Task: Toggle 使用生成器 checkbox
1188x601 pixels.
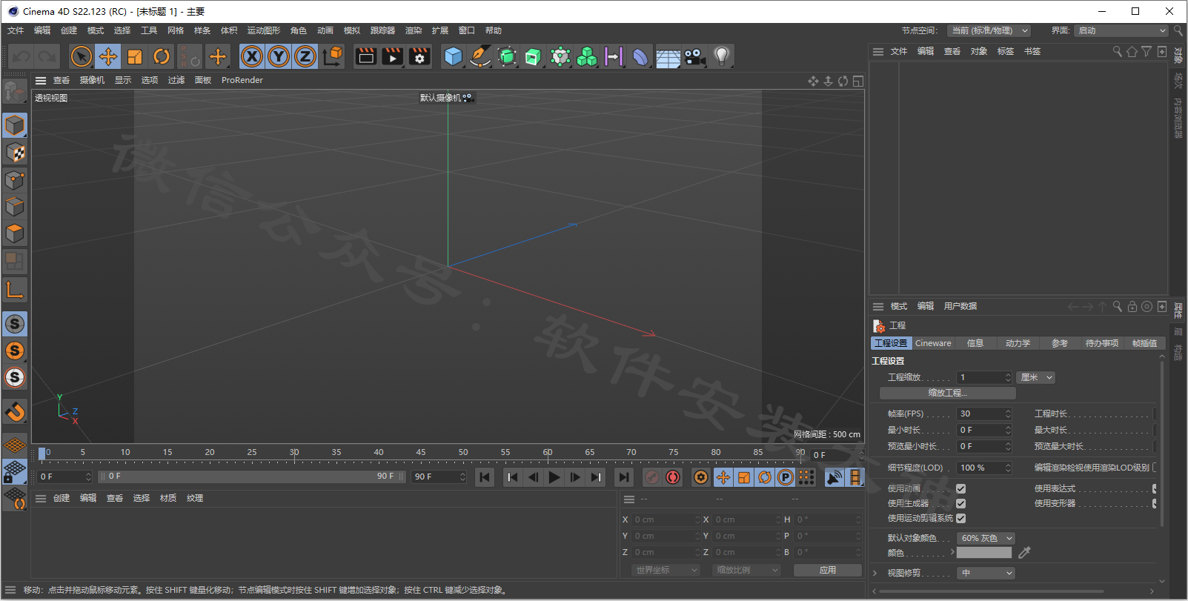Action: point(960,503)
